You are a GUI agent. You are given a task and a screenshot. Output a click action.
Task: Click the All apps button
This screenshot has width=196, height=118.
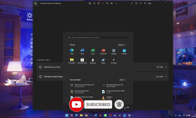122,45
